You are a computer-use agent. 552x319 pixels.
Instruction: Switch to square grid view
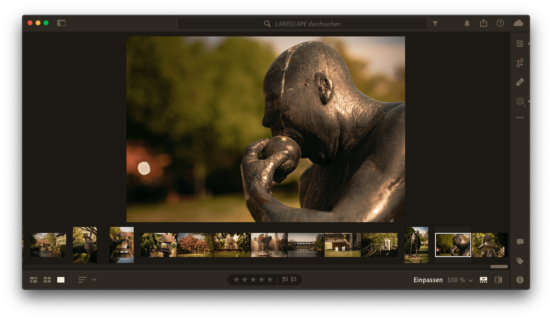coord(47,280)
